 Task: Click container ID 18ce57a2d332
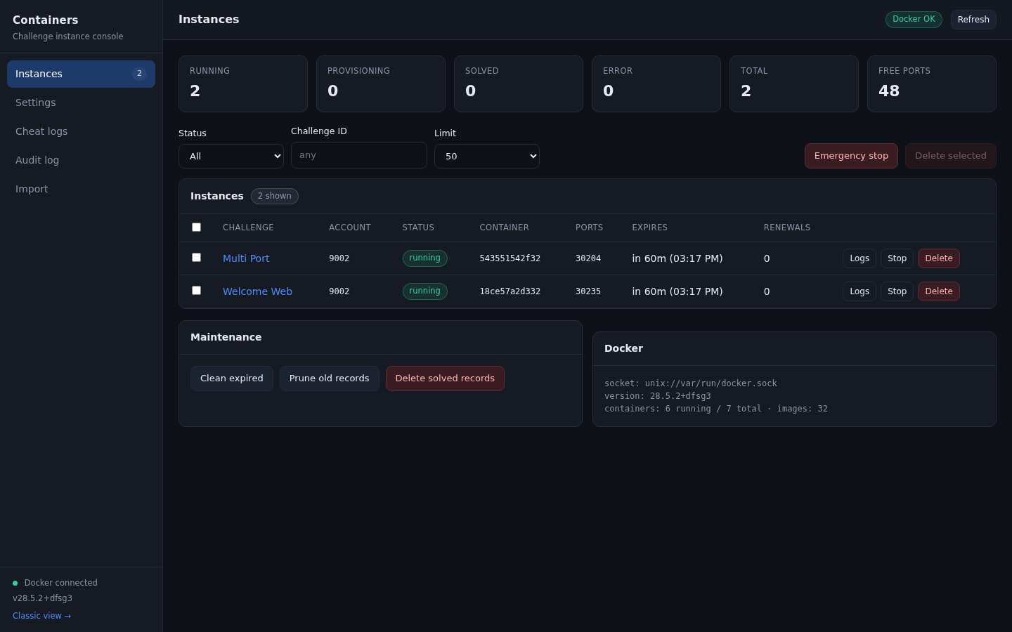[x=510, y=291]
